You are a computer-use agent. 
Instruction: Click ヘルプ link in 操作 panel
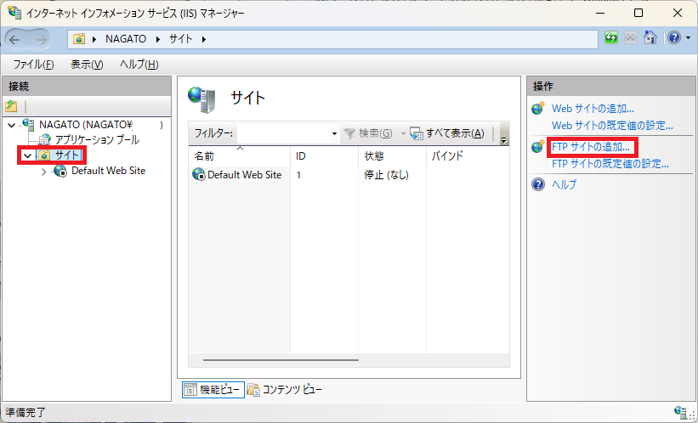coord(564,184)
